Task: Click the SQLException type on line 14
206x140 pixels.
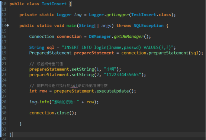Action: pyautogui.click(x=148, y=26)
